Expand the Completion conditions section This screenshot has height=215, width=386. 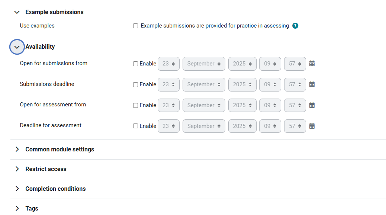(x=17, y=189)
